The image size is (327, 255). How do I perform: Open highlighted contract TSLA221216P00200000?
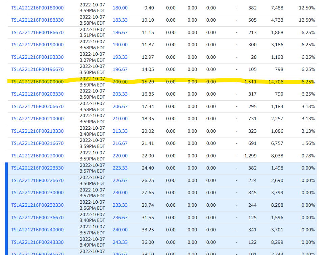[x=37, y=82]
